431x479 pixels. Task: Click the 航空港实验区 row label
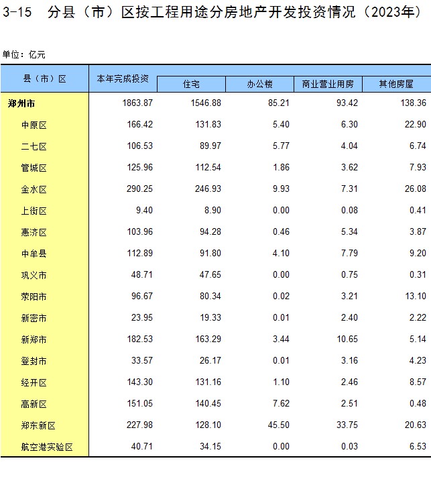[x=46, y=447]
